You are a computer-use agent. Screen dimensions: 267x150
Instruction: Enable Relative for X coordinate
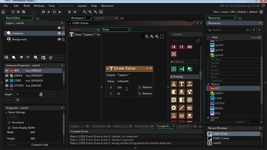(x=140, y=87)
